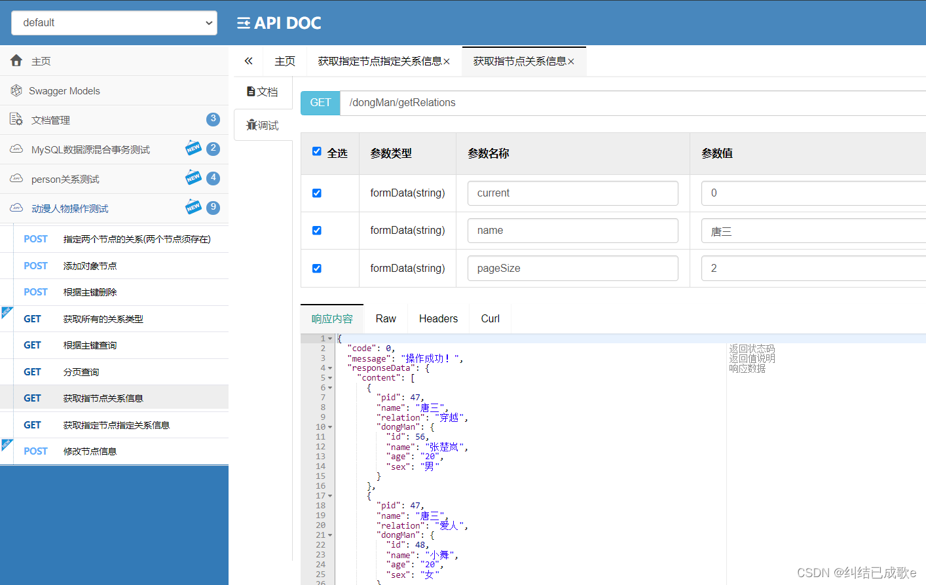
Task: Click the count badge 4 on person关系测试
Action: point(213,178)
